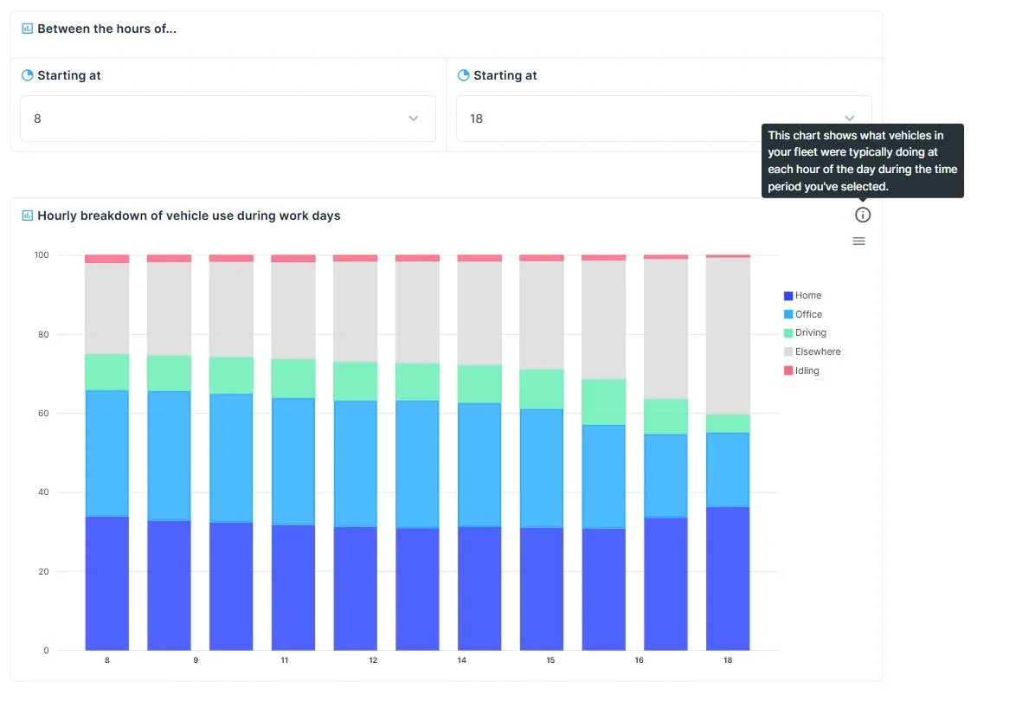1035x701 pixels.
Task: Toggle the Idling series in the legend
Action: click(x=801, y=370)
